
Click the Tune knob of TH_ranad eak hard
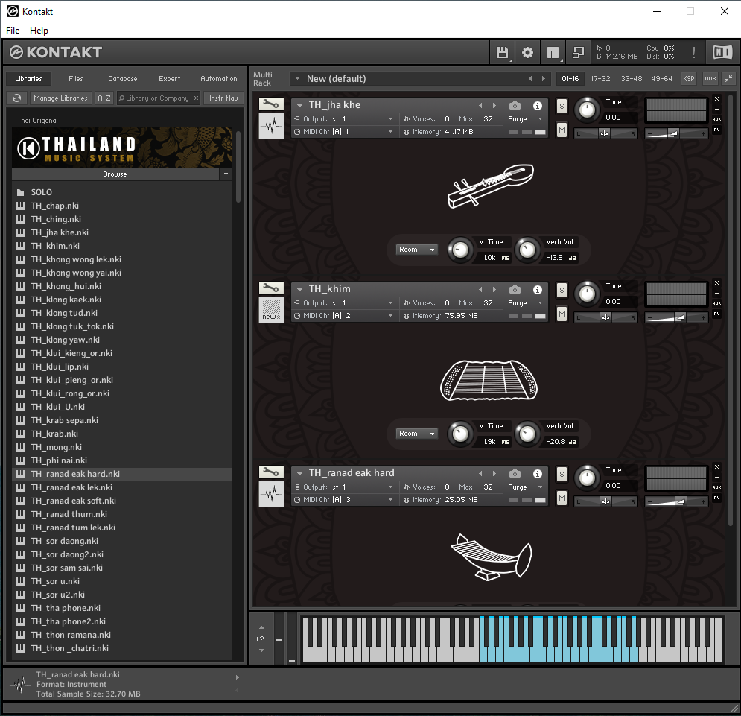[x=587, y=478]
